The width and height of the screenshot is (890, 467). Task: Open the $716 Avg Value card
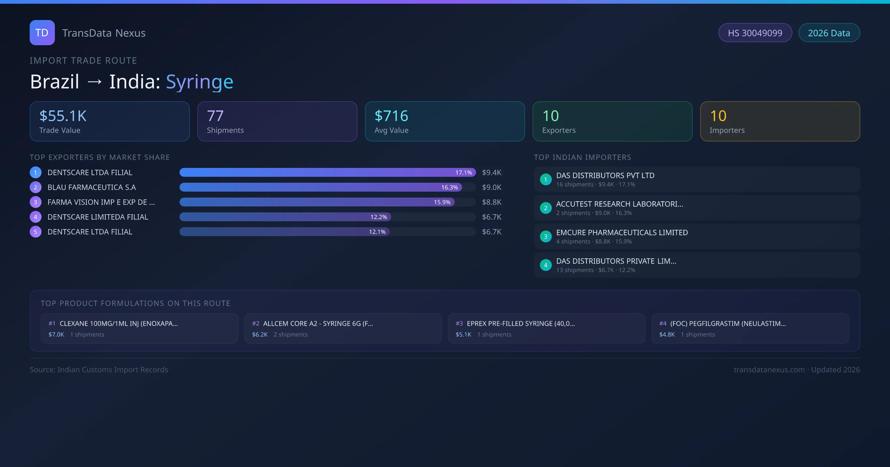(x=445, y=122)
